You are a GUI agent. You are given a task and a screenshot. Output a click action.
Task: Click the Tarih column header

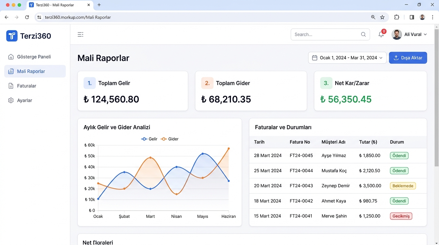click(x=259, y=142)
